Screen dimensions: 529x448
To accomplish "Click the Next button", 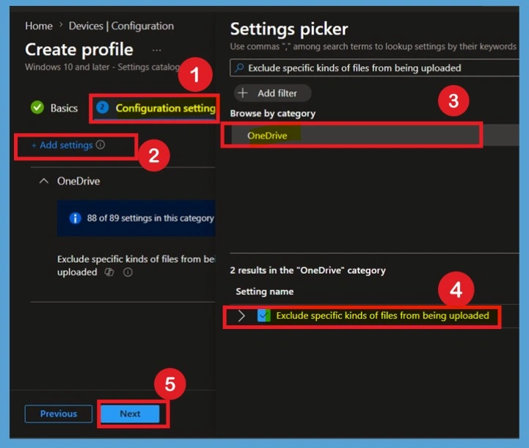I will click(130, 413).
